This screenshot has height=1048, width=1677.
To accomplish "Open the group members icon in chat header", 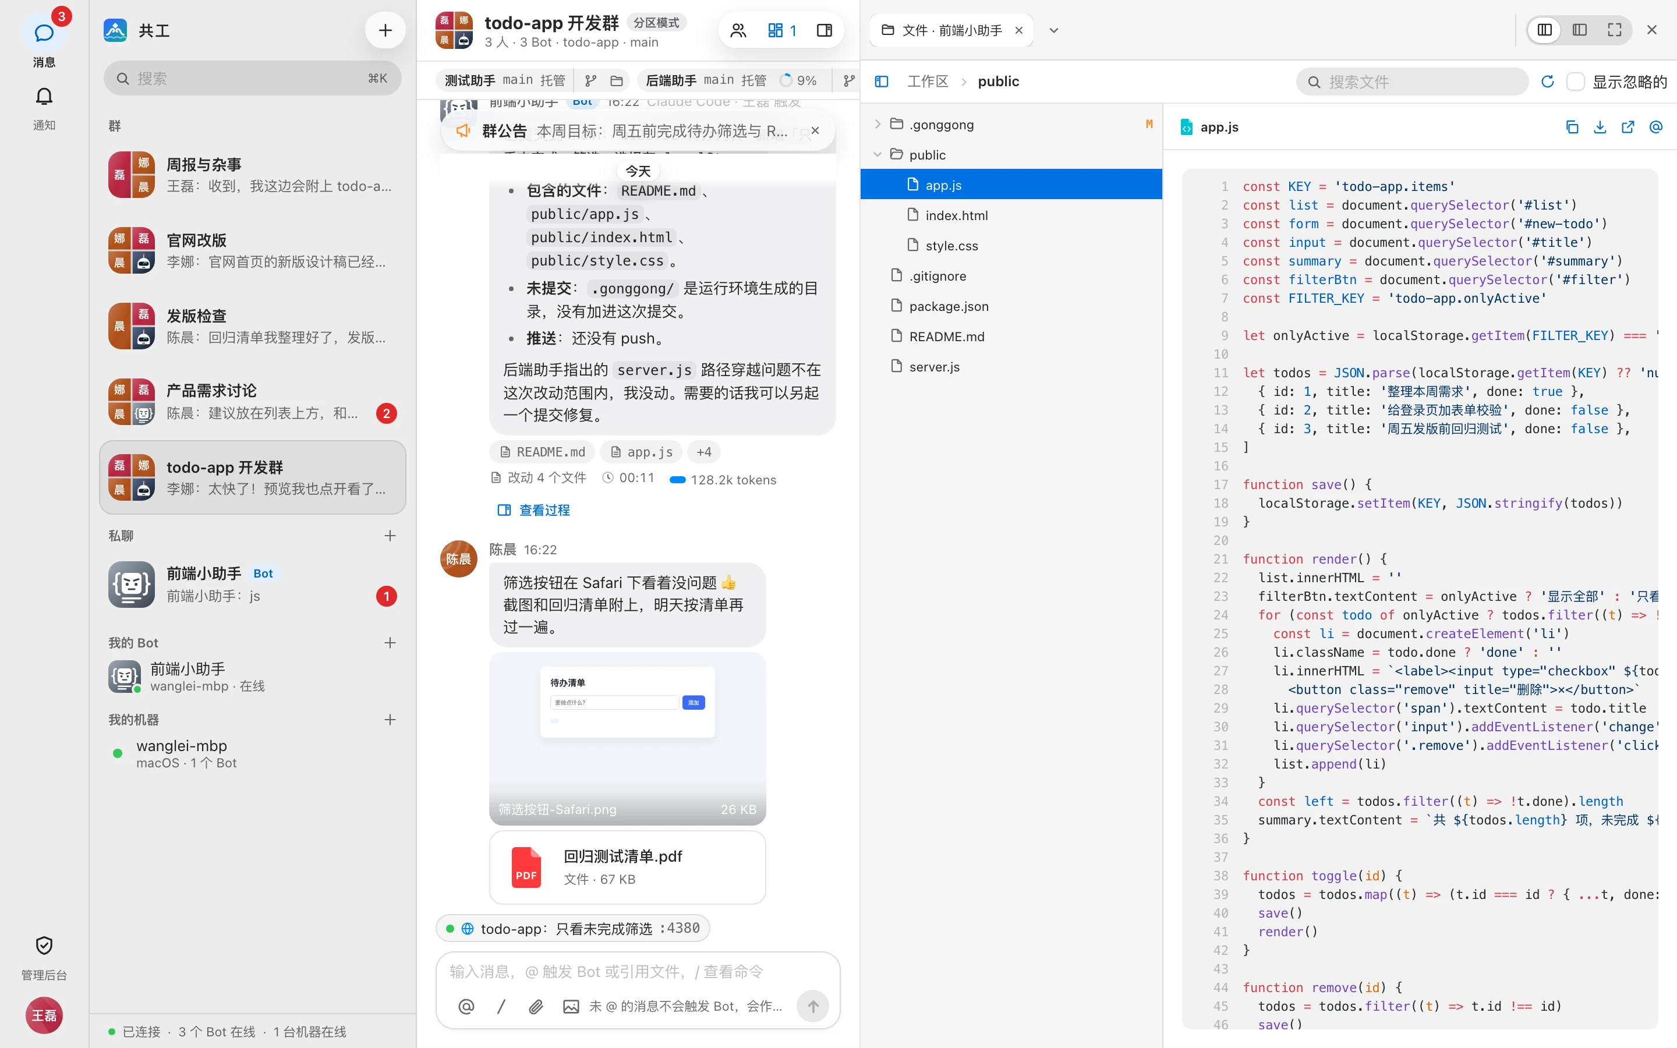I will (x=739, y=30).
